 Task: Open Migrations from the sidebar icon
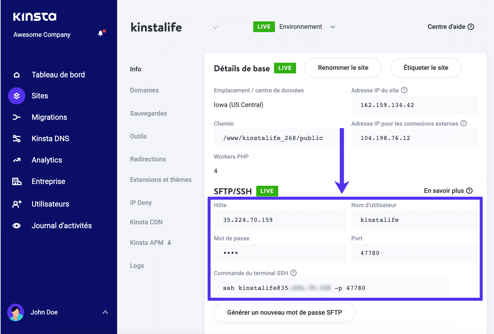[17, 117]
